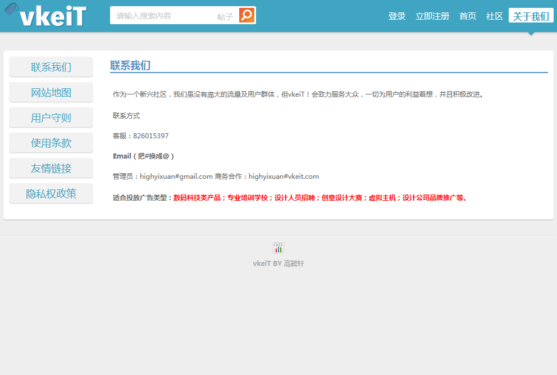Open the CNZZ statistics icon in footer
This screenshot has height=375, width=557.
point(278,247)
